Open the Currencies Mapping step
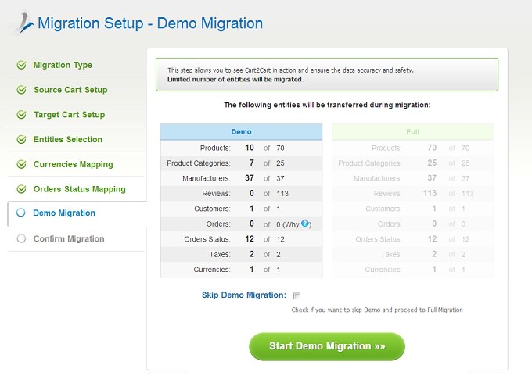Screen dimensions: 532x383 (74, 164)
